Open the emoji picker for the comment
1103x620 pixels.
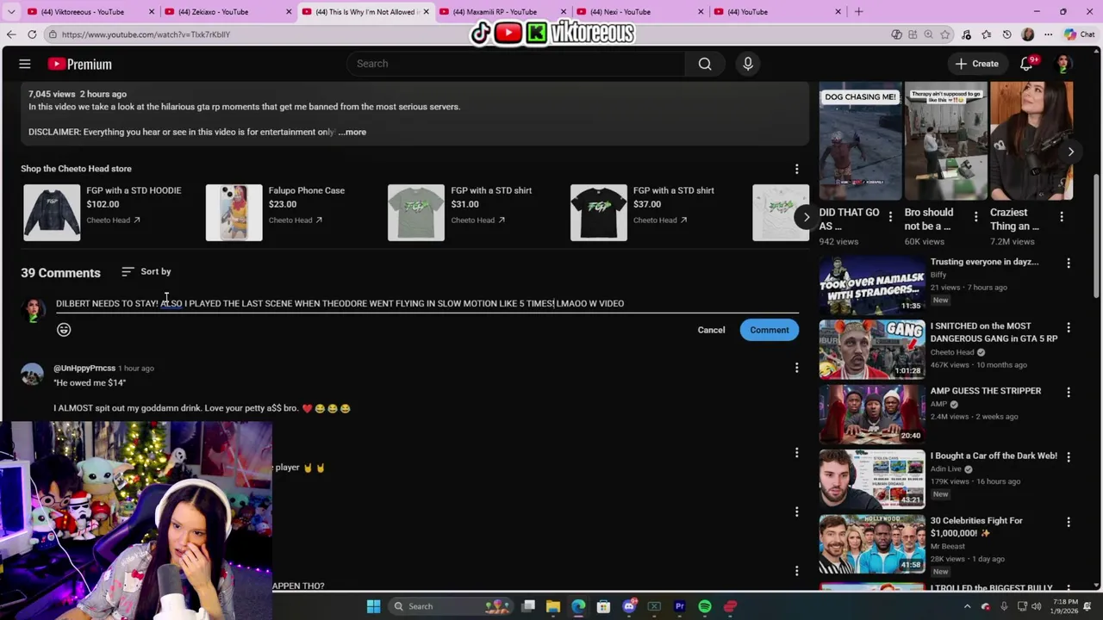[64, 330]
